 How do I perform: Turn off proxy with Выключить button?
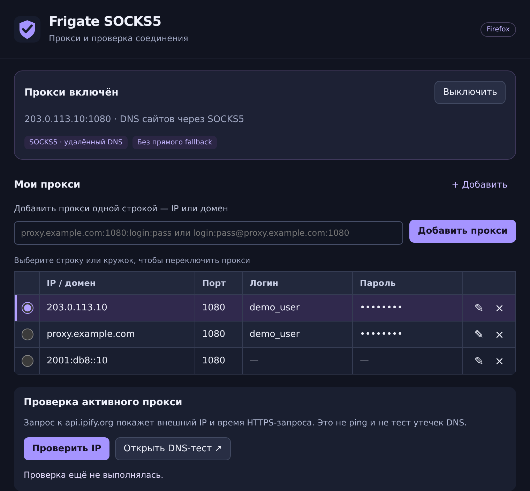pyautogui.click(x=470, y=92)
